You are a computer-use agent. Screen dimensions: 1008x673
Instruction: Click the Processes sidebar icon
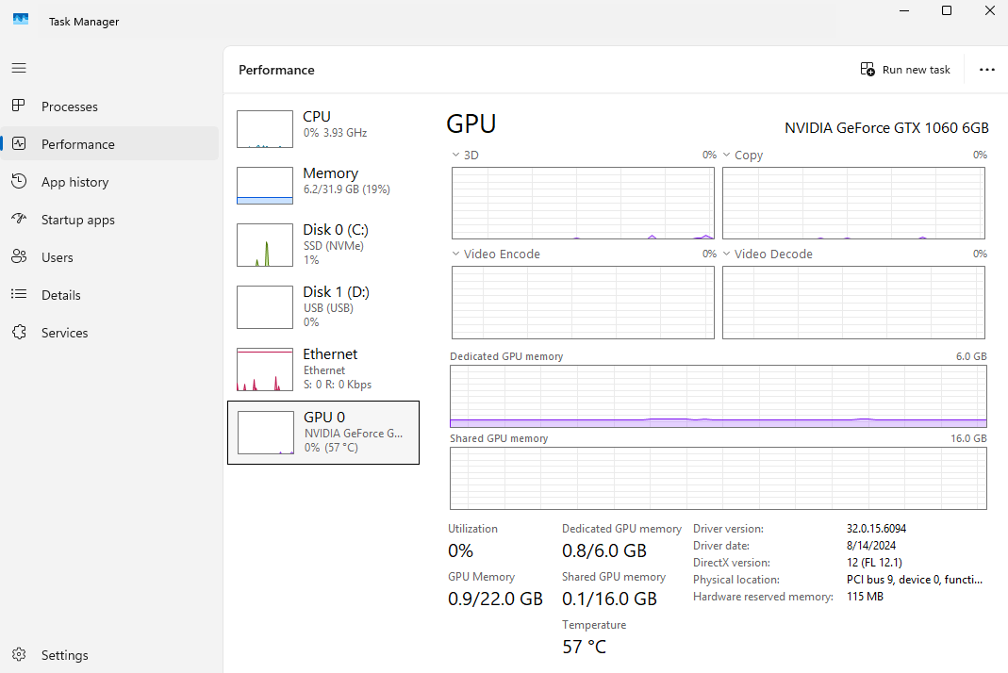(19, 106)
